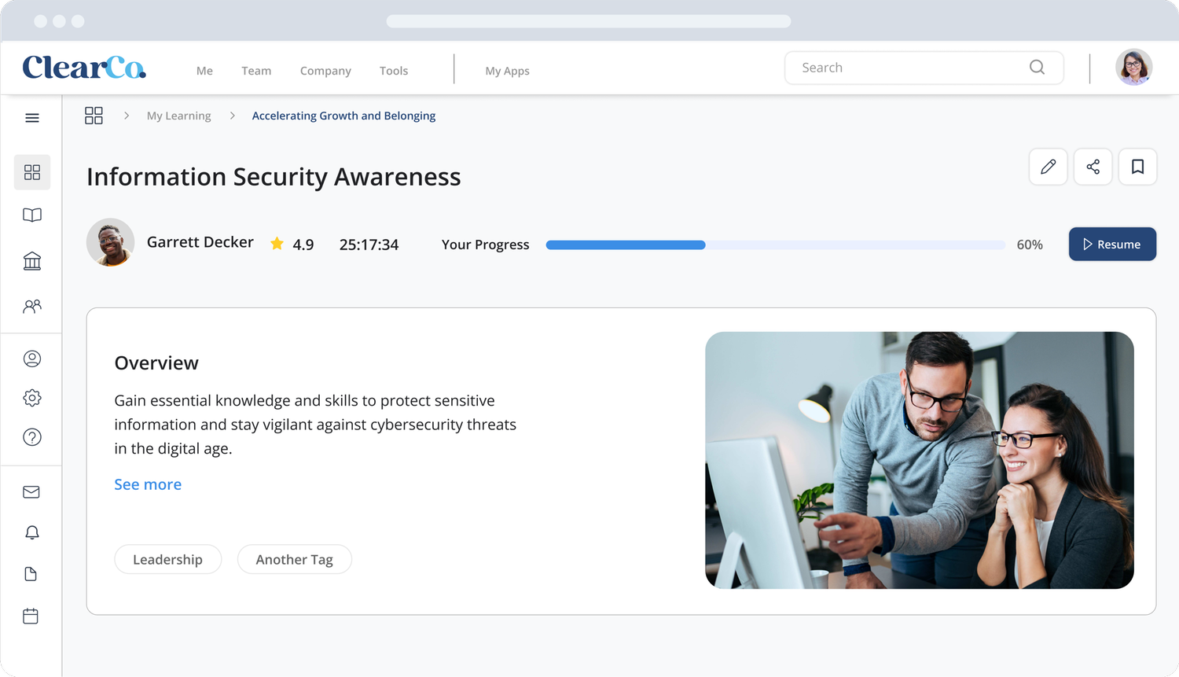1179x677 pixels.
Task: Click the breadcrumb home grid icon
Action: coord(94,116)
